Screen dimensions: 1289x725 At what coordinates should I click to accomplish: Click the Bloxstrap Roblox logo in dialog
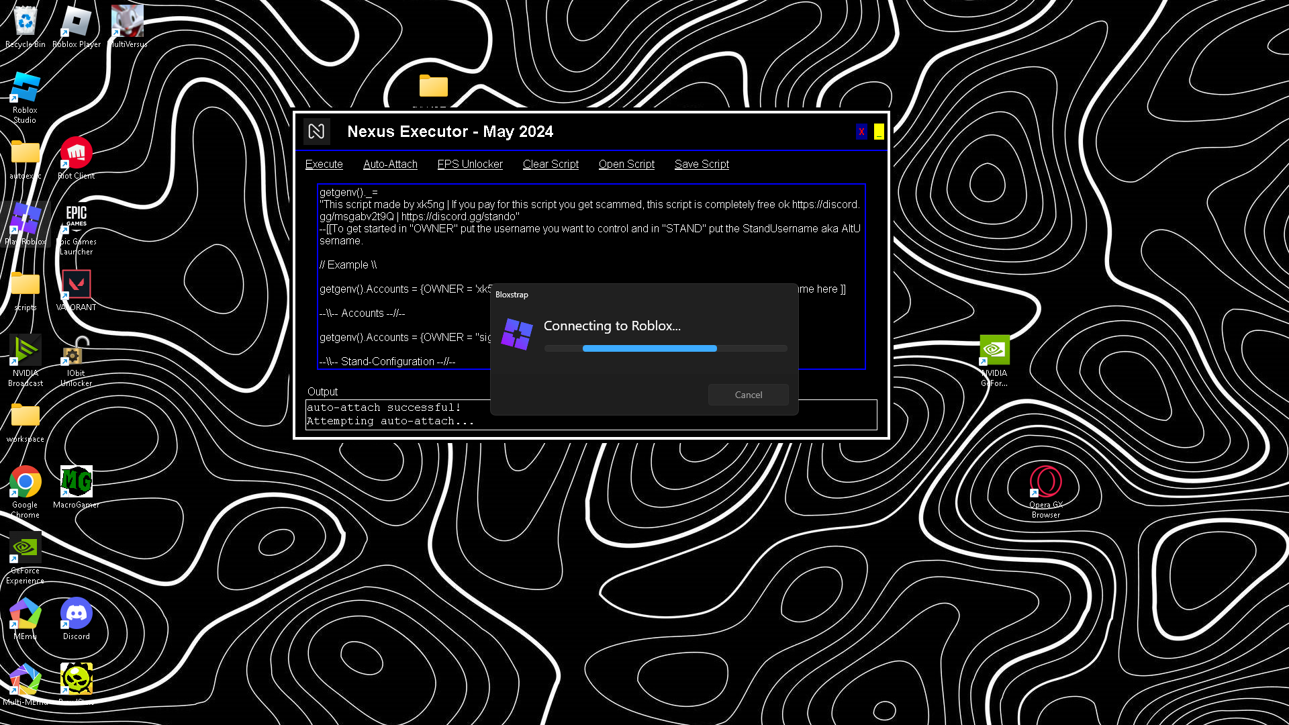(517, 334)
